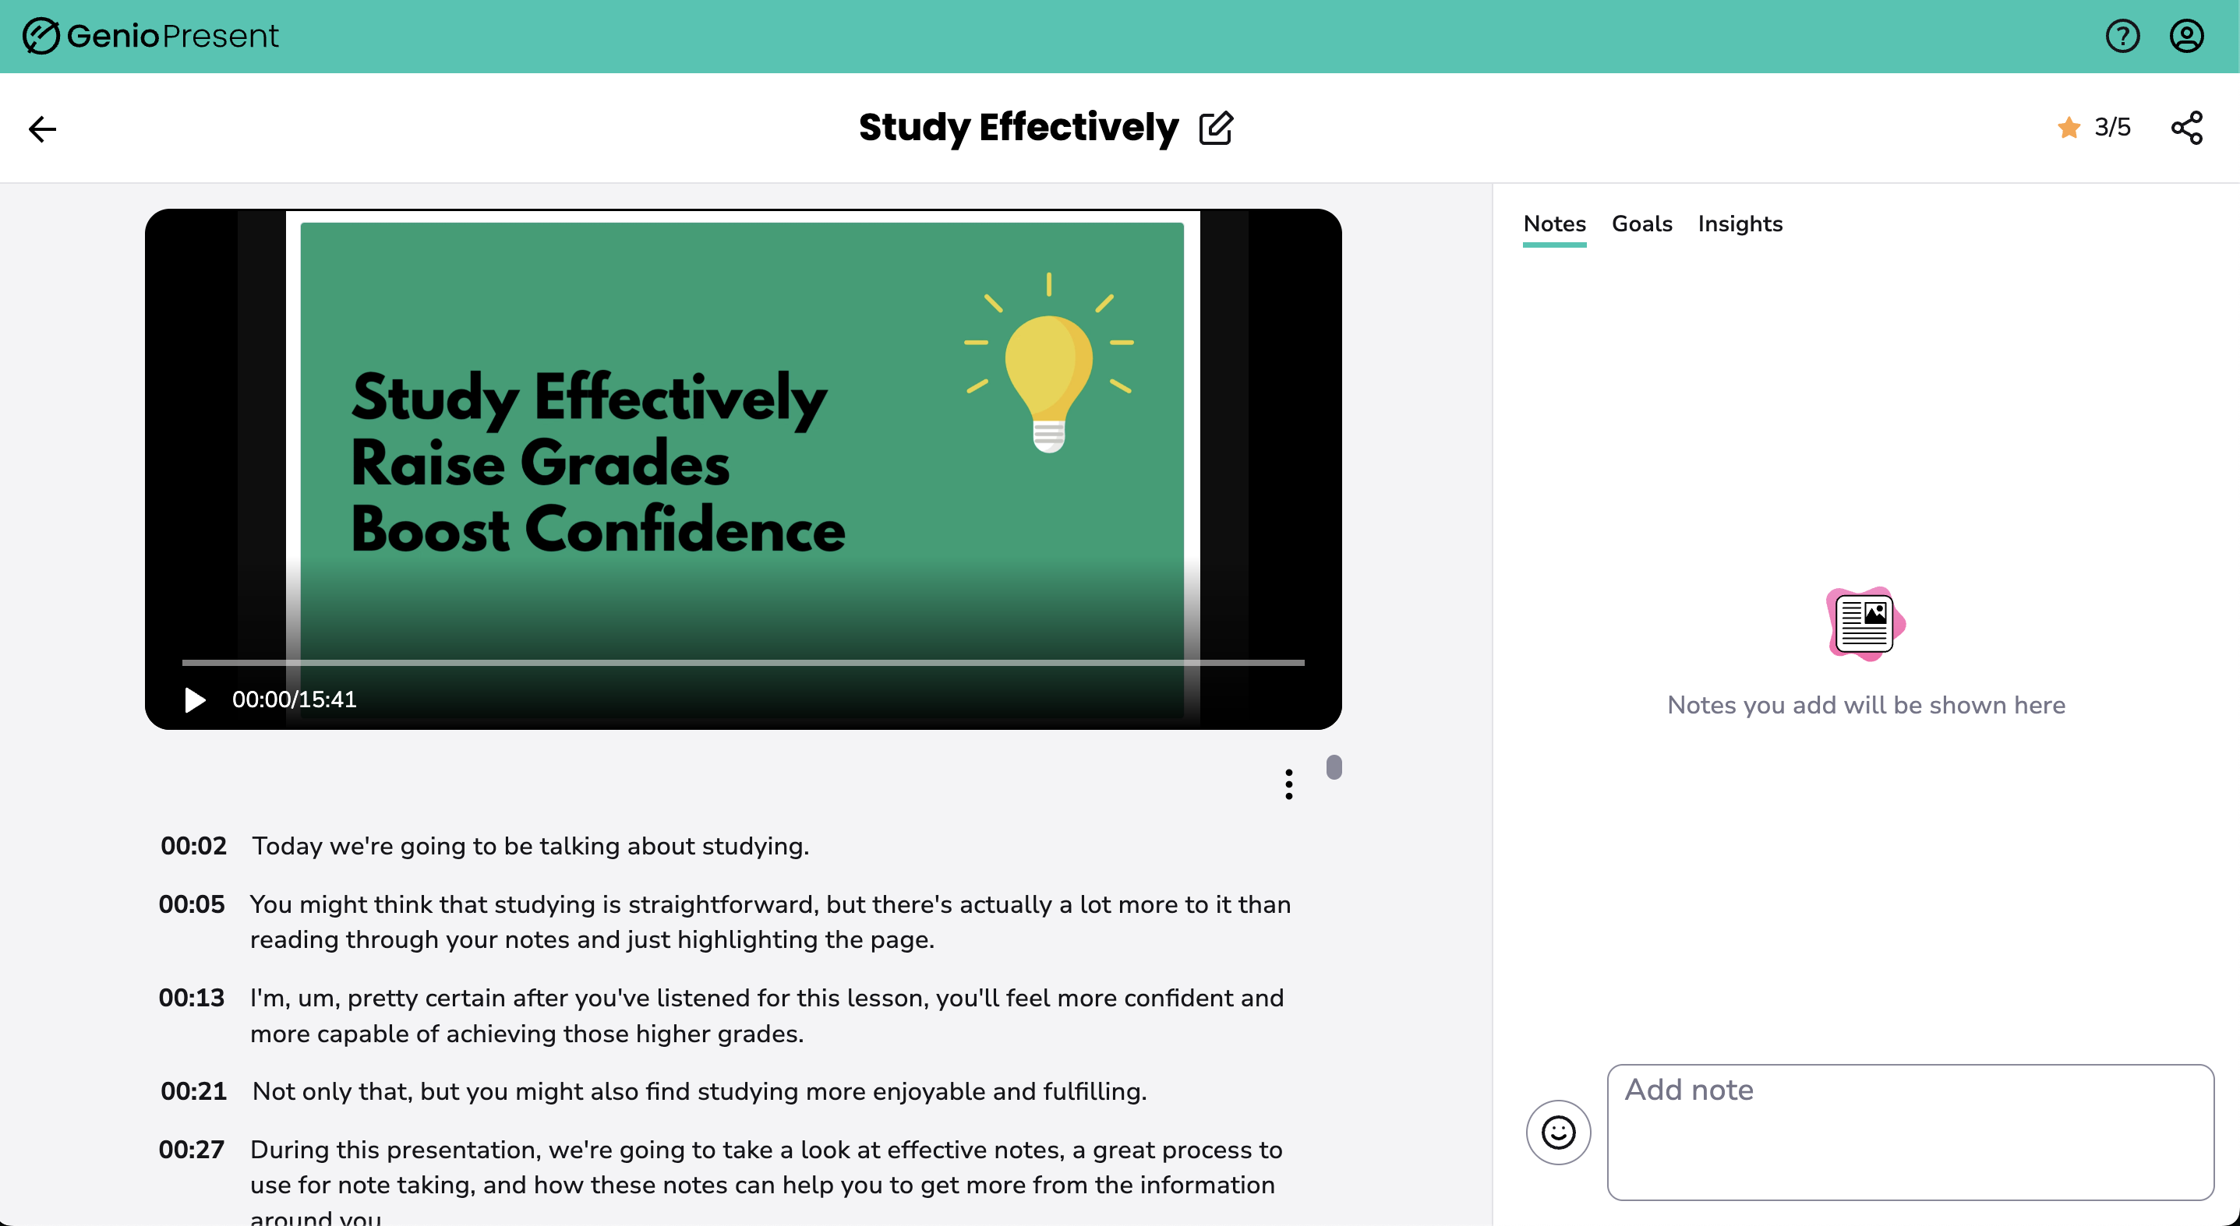Open the share icon
The width and height of the screenshot is (2240, 1226).
click(x=2186, y=128)
